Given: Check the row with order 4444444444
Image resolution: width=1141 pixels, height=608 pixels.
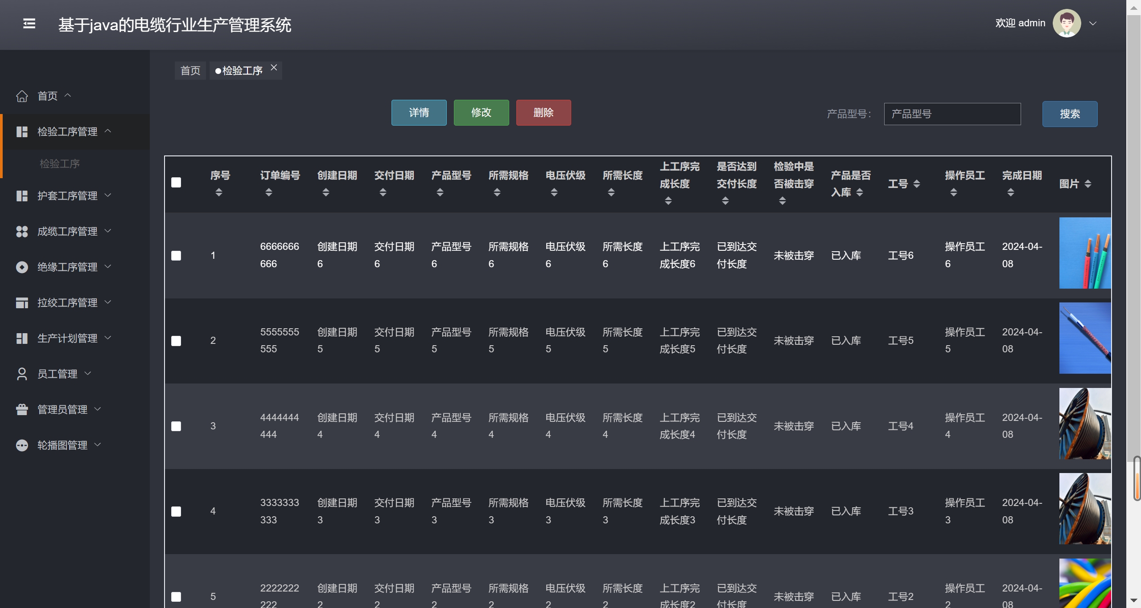Looking at the screenshot, I should coord(176,427).
